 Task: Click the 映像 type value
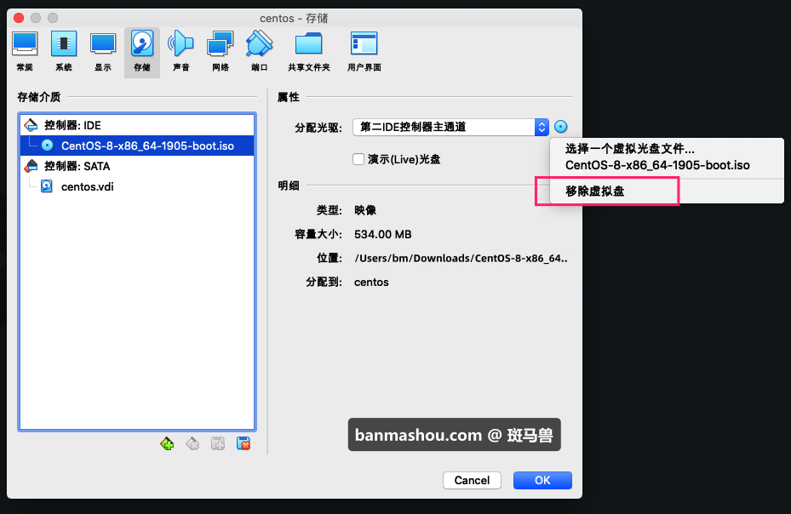(365, 210)
